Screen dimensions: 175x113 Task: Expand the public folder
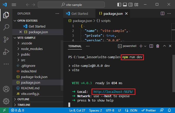pos(38,55)
